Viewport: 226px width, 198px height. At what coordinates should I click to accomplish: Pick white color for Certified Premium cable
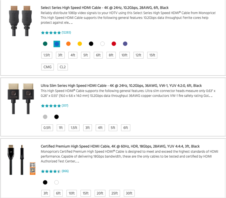tap(56, 182)
